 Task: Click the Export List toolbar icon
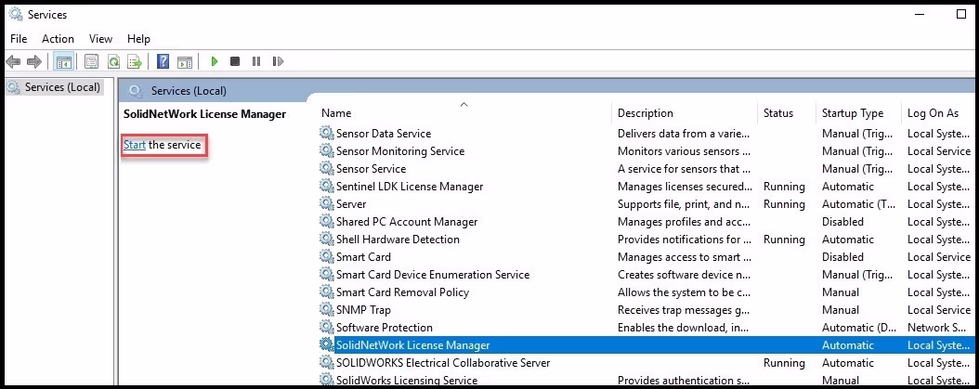pyautogui.click(x=135, y=61)
